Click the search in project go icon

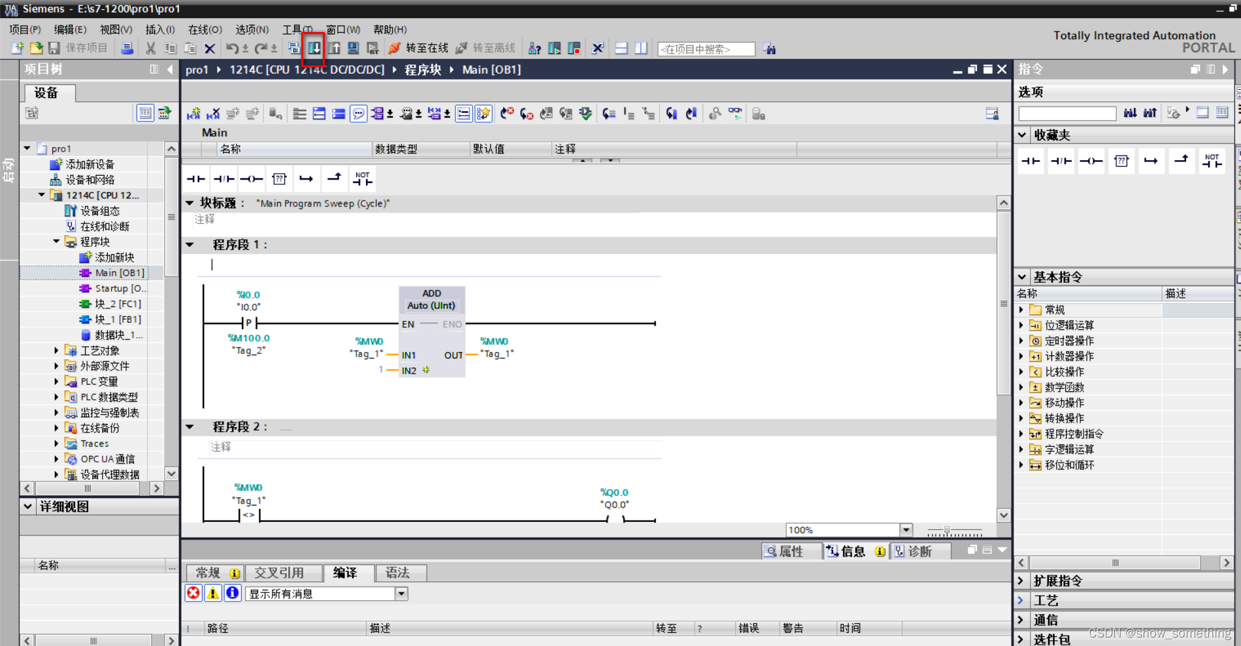(x=770, y=48)
